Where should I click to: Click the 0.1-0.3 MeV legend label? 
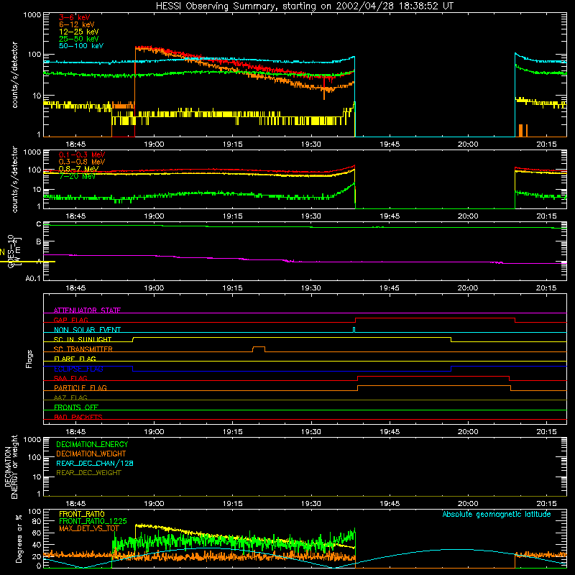[x=82, y=155]
